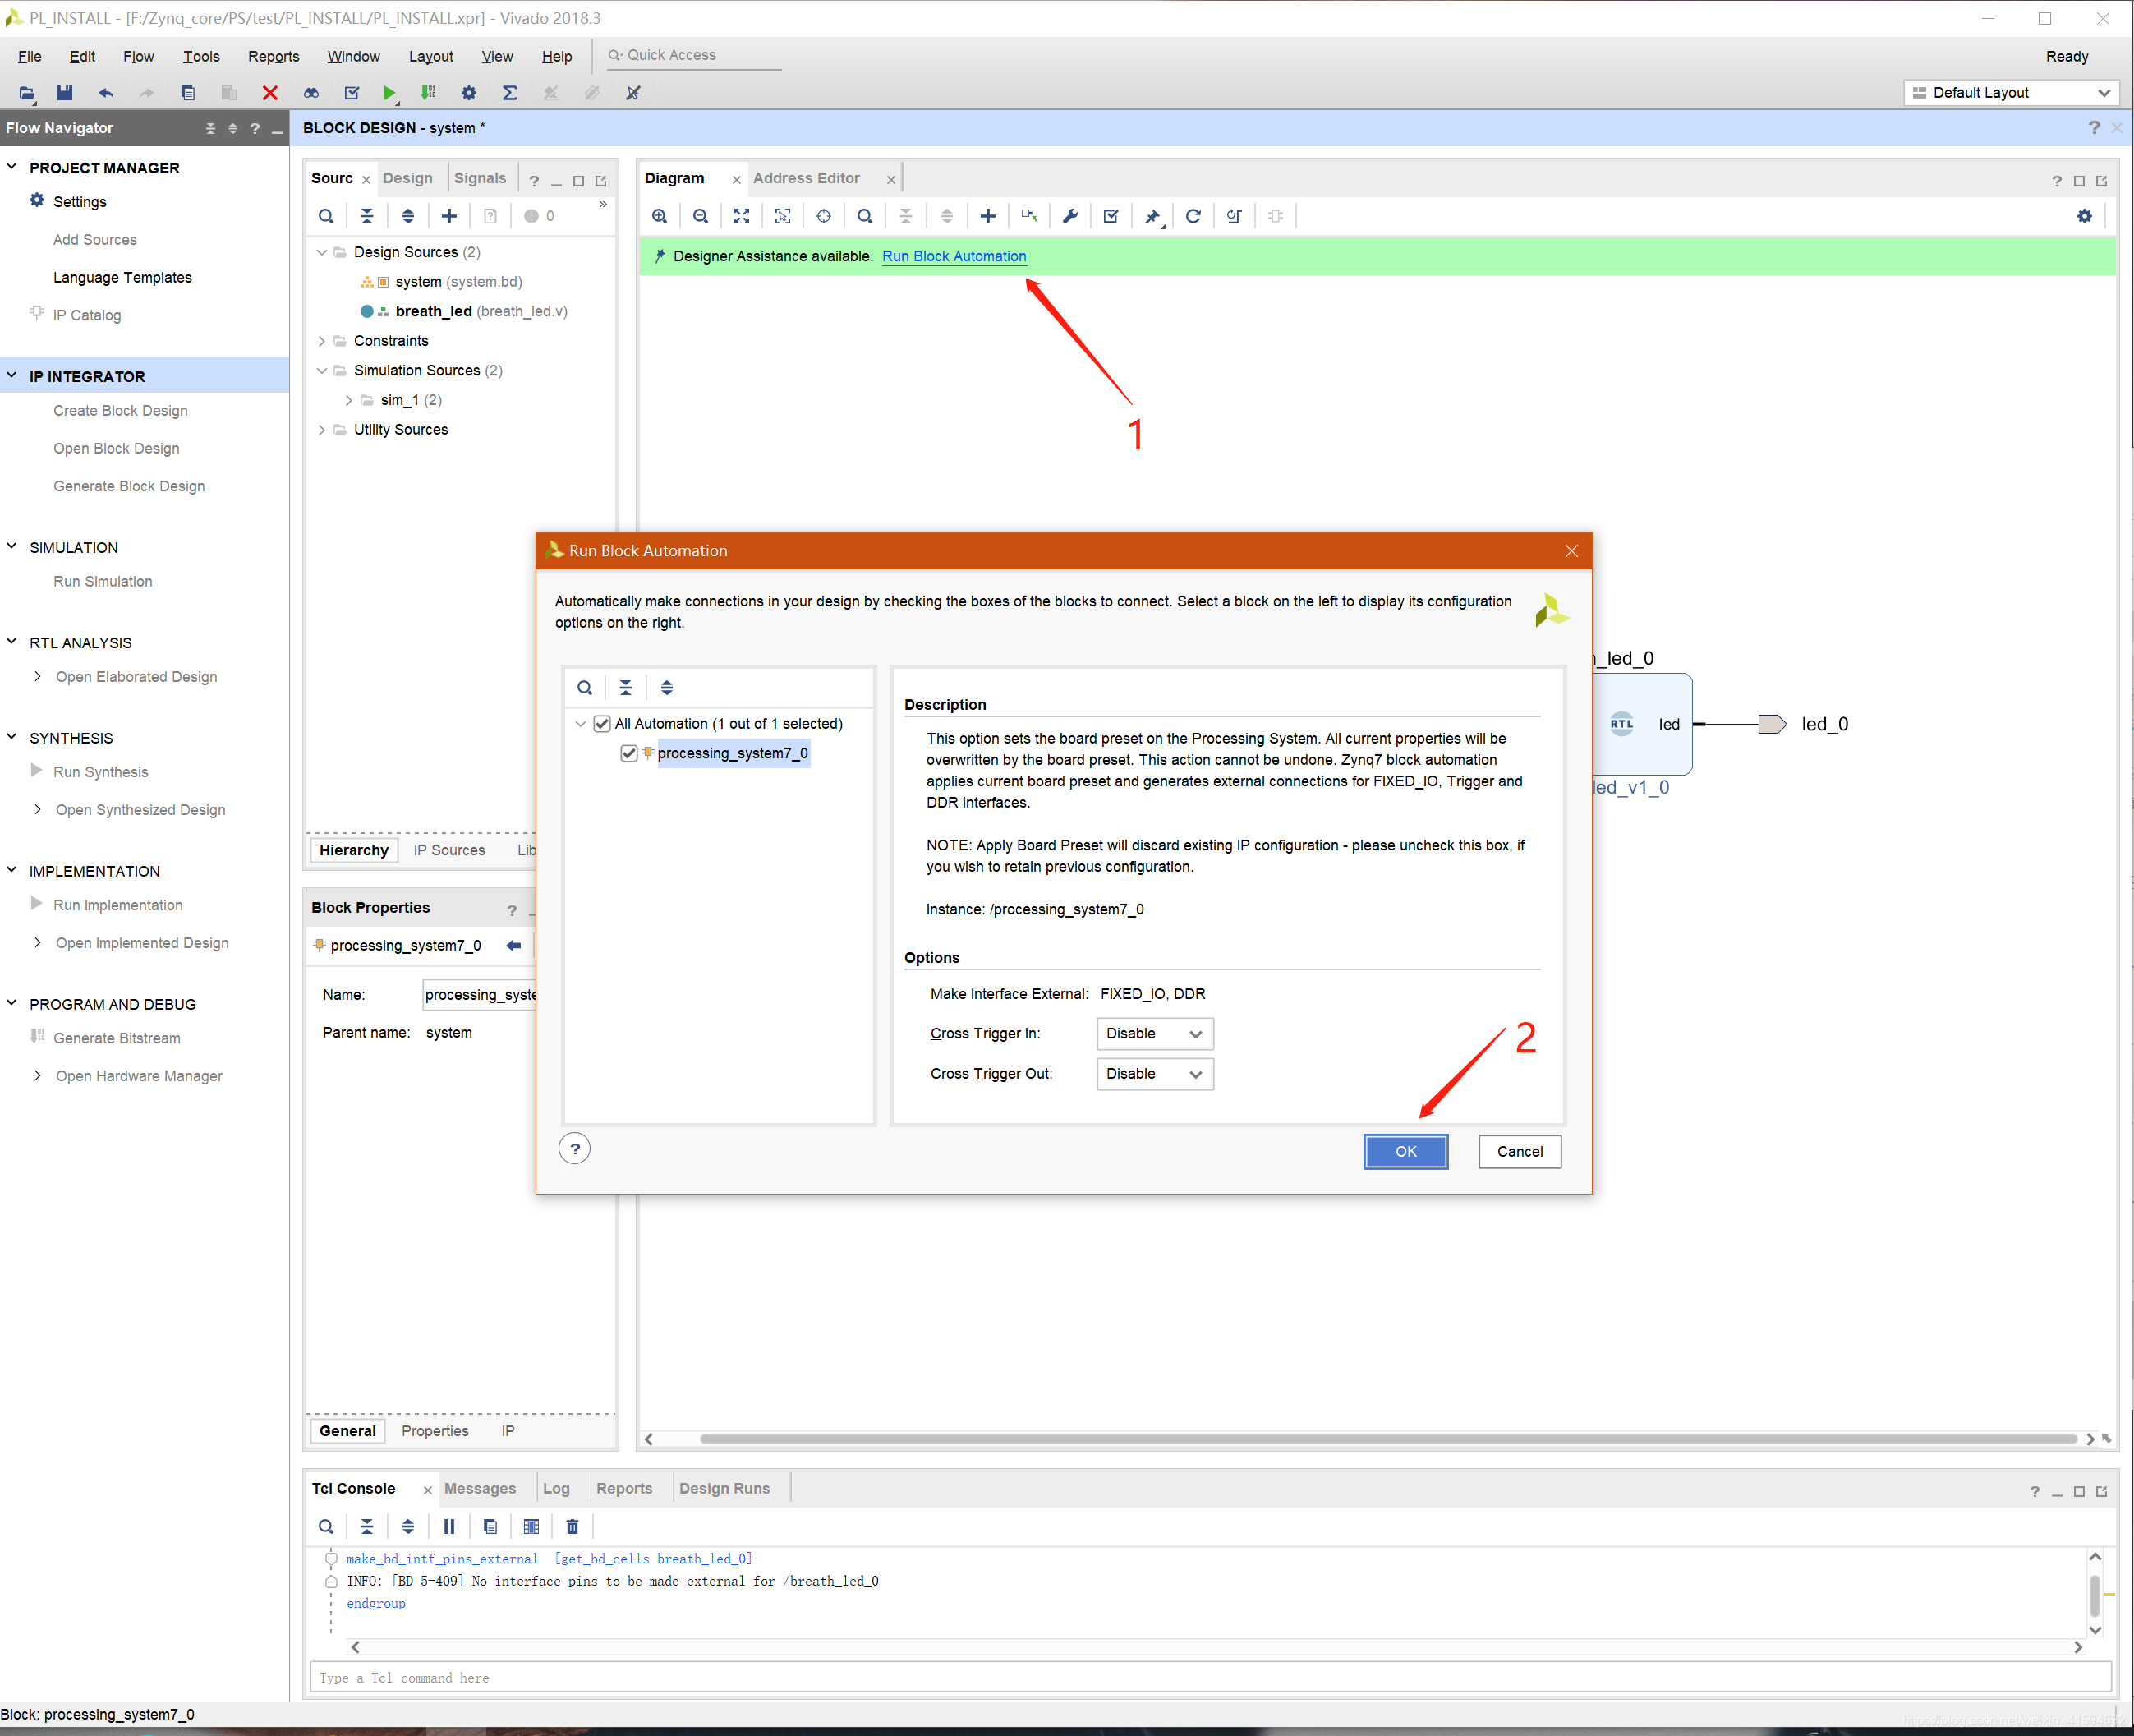Viewport: 2134px width, 1736px height.
Task: Click the Zoom Fit icon in diagram toolbar
Action: (742, 216)
